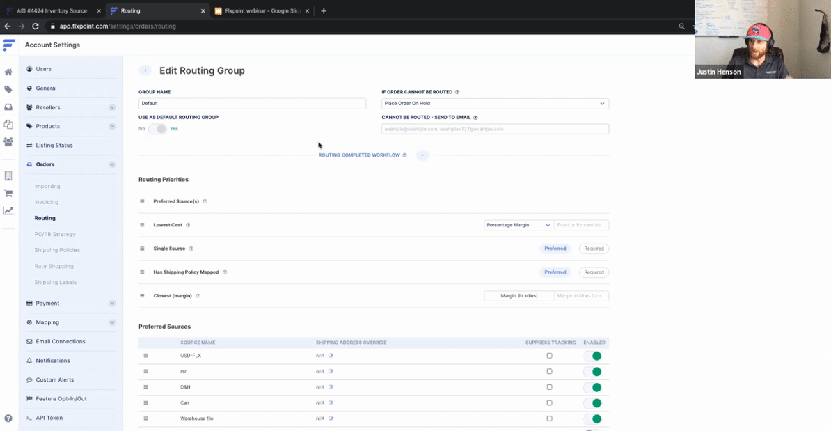
Task: Edit shipping address override for Cwr
Action: [331, 403]
